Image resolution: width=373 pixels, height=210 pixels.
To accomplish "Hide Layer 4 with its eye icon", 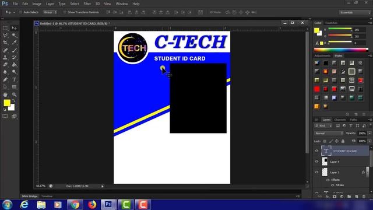I will 316,162.
